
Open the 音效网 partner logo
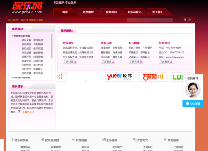pos(153,77)
